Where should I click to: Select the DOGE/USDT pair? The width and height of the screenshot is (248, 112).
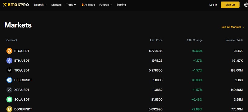[23, 109]
